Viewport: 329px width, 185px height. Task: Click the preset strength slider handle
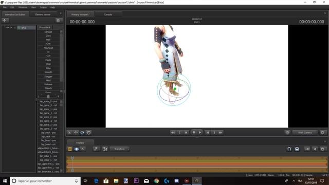pos(48,97)
